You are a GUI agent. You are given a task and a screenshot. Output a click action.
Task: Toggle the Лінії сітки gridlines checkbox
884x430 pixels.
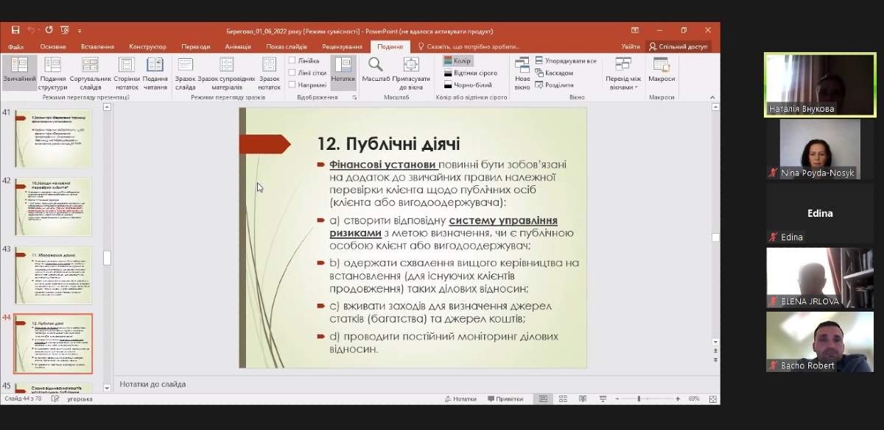click(x=292, y=73)
